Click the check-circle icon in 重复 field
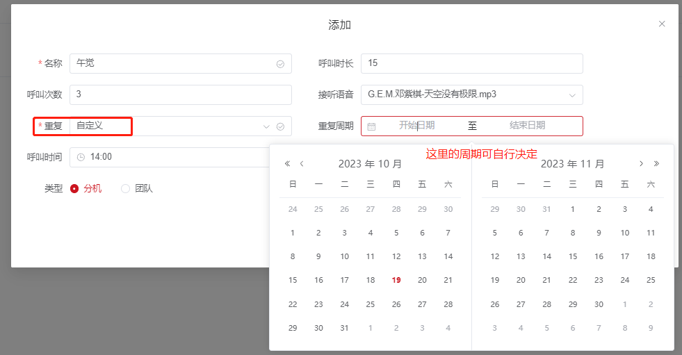The height and width of the screenshot is (355, 682). tap(280, 126)
